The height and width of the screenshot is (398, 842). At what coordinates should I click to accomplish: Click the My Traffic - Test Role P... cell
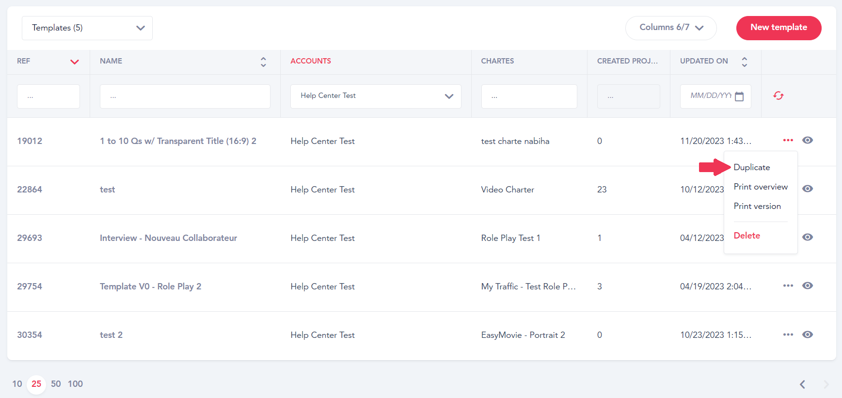point(528,287)
